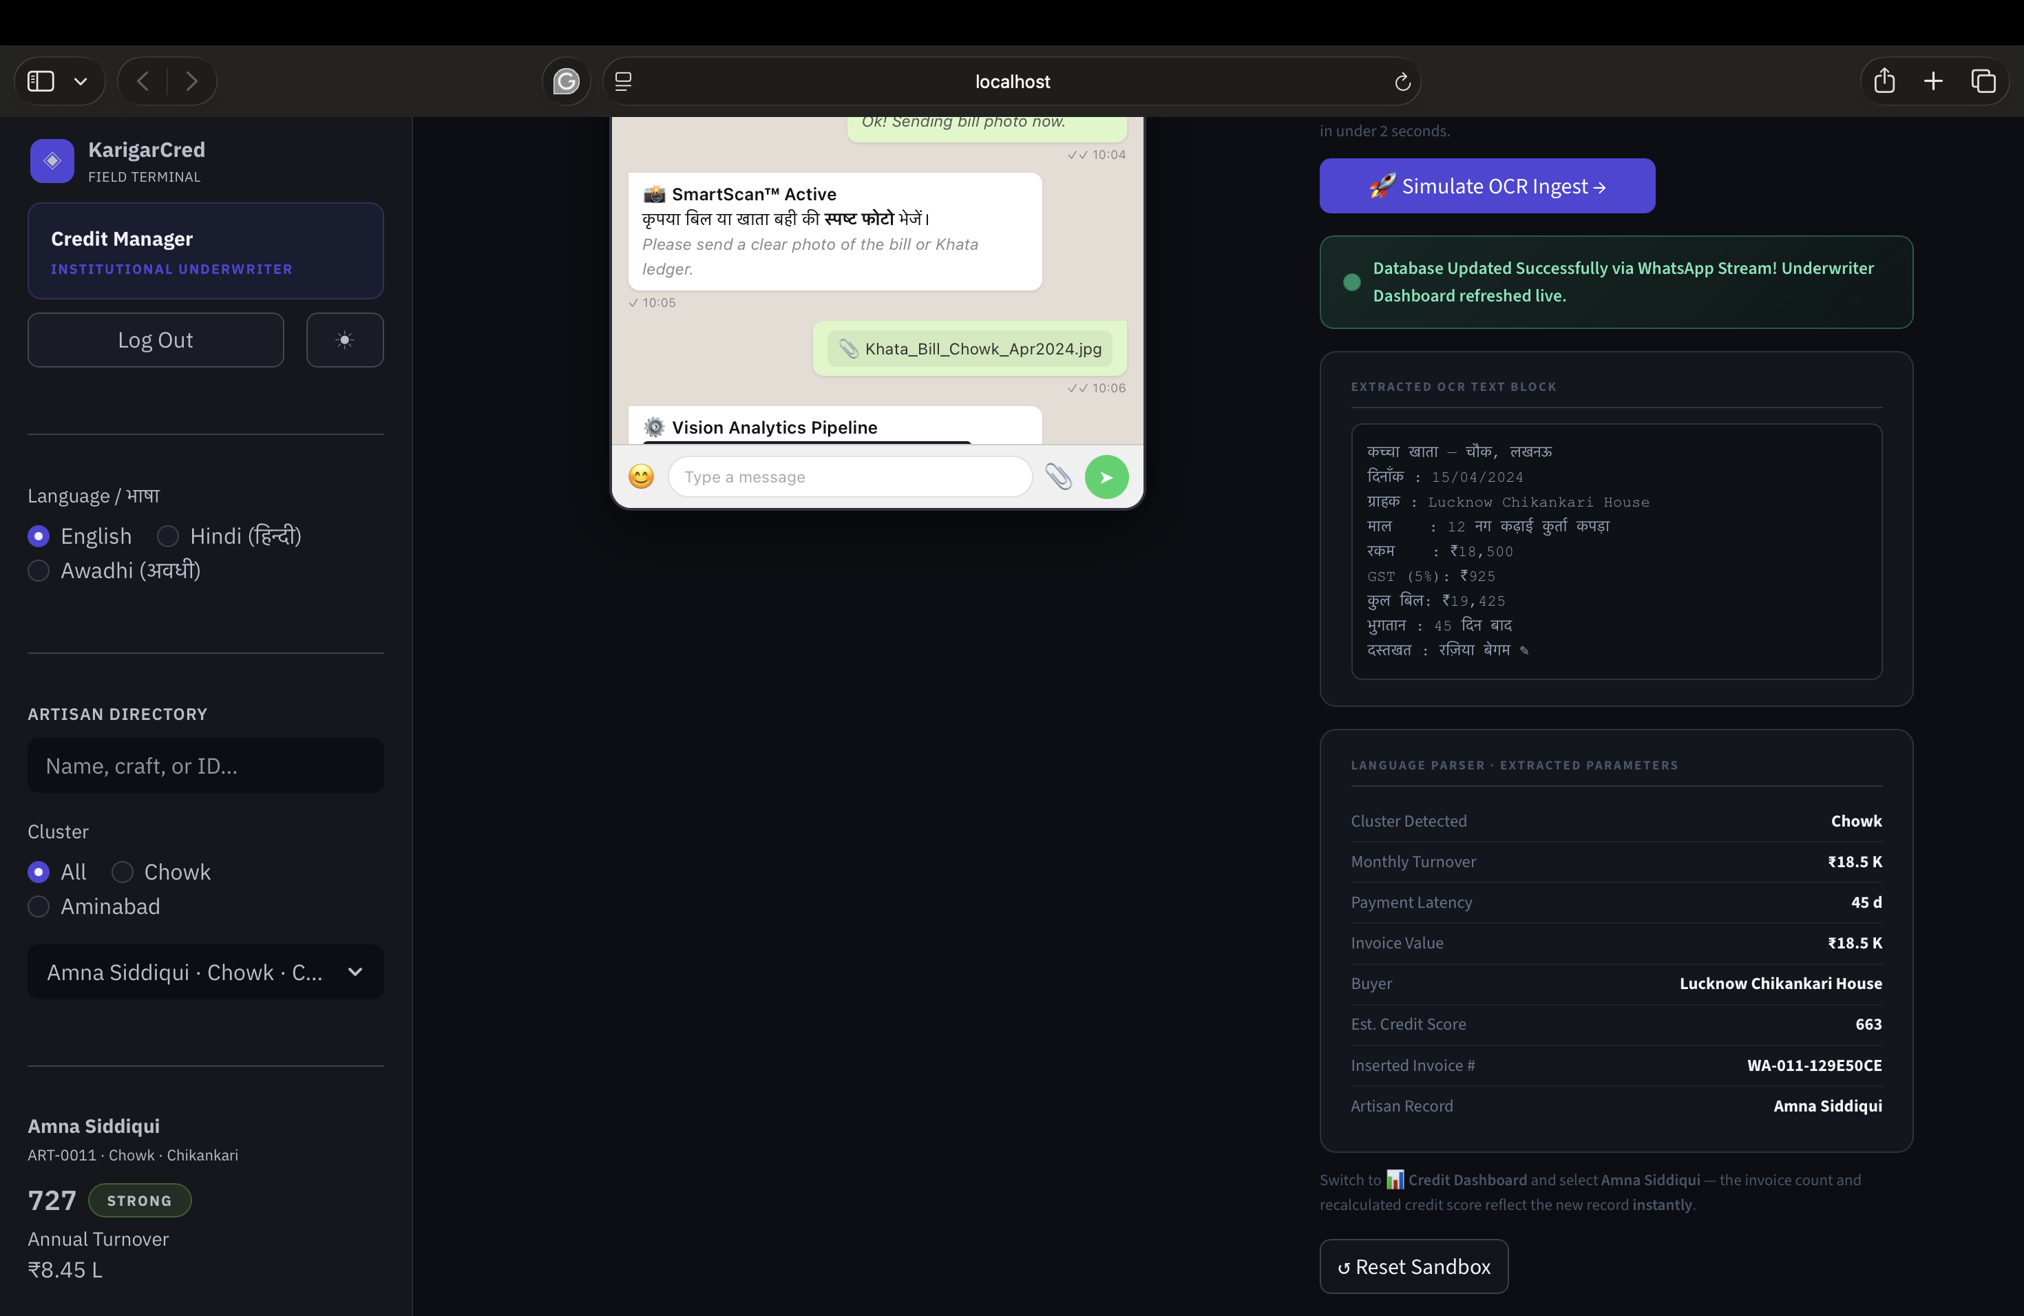Screen dimensions: 2024x1316
Task: Click the KarigarCred purple logo icon
Action: [52, 160]
